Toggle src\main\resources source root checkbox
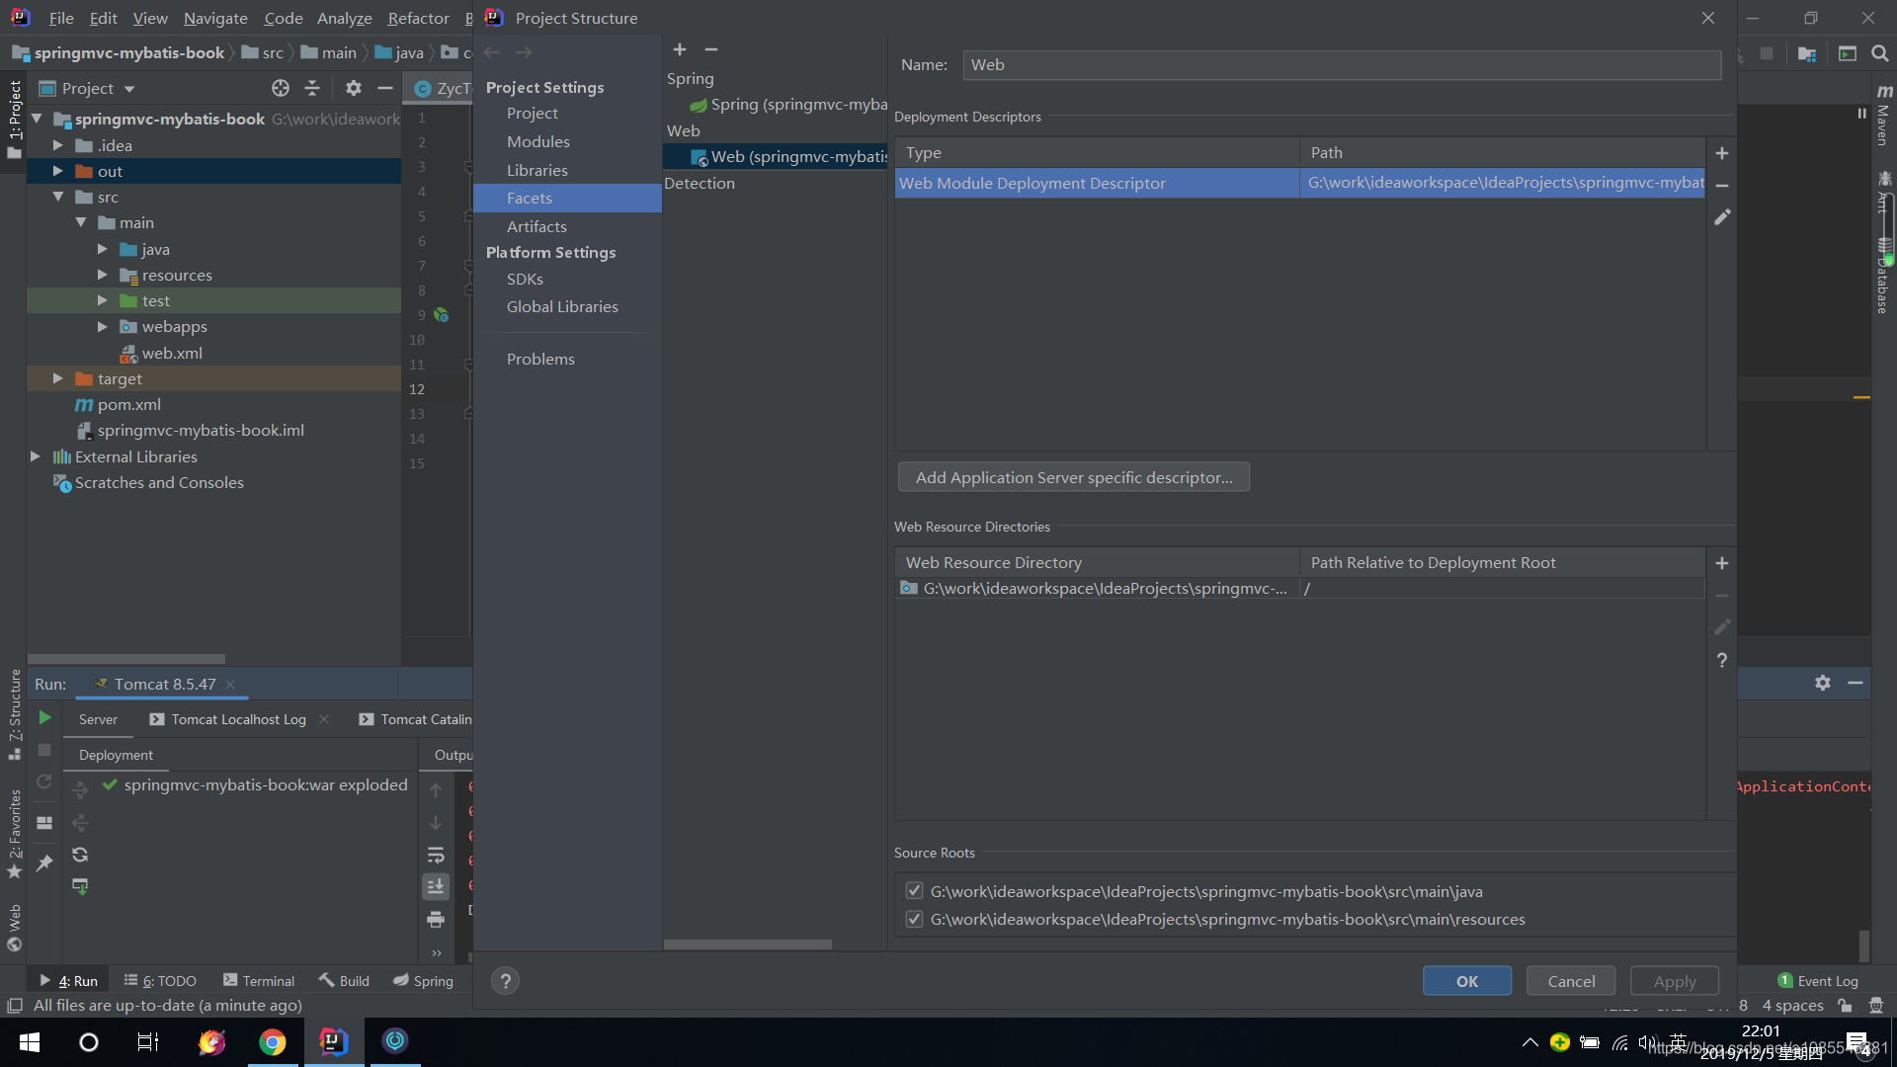This screenshot has width=1897, height=1067. pyautogui.click(x=915, y=919)
